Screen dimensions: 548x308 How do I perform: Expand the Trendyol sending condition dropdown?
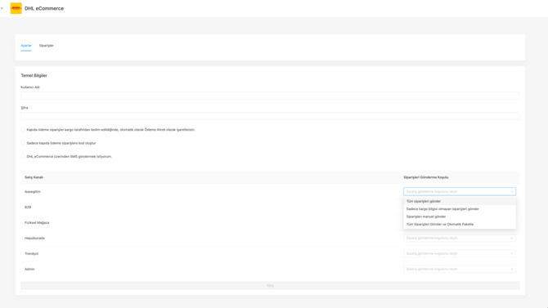click(460, 253)
